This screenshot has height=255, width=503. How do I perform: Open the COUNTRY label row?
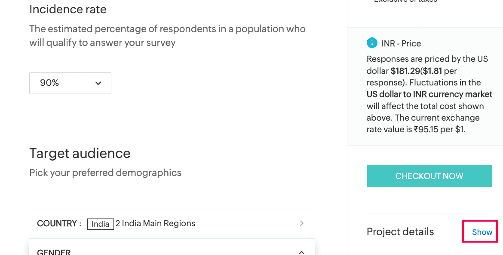pos(172,224)
